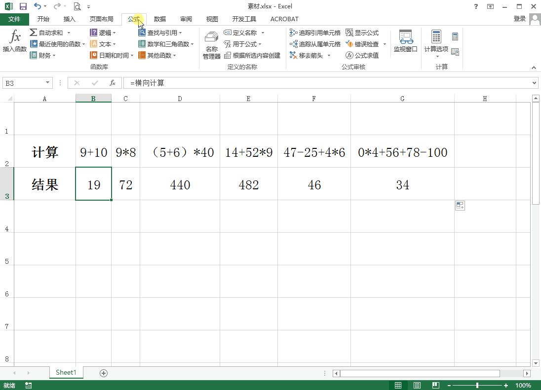Click Remove Arrows (移去箭头)
541x390 pixels.
306,55
